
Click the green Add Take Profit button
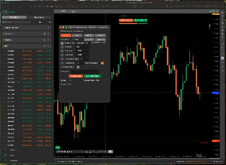click(92, 76)
